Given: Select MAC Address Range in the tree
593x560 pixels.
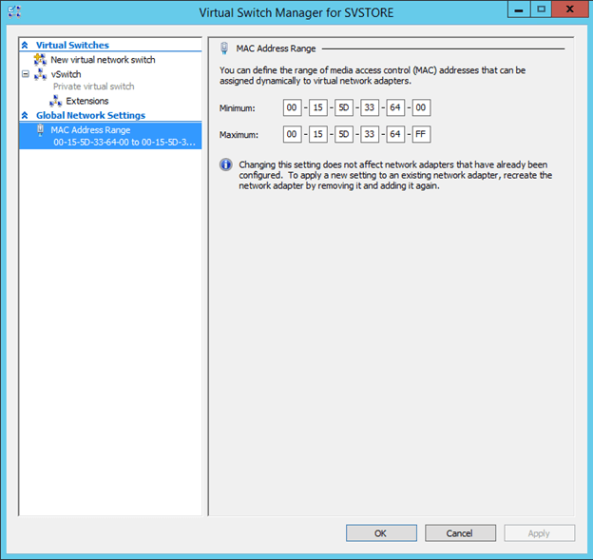Looking at the screenshot, I should pos(90,129).
